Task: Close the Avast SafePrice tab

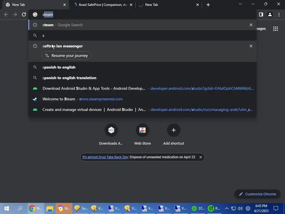Action: click(131, 5)
